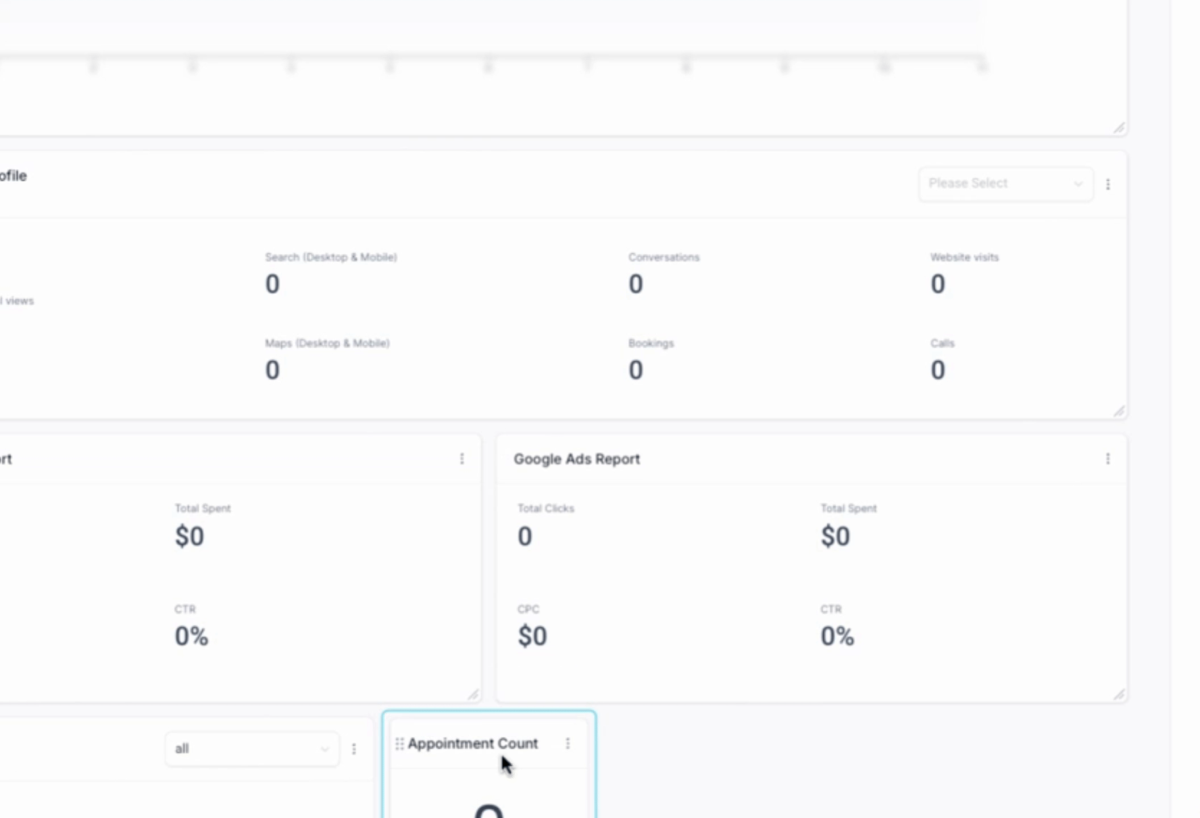Screen dimensions: 1200x818
Task: Click resize corner of the profile metrics widget
Action: click(x=1119, y=411)
